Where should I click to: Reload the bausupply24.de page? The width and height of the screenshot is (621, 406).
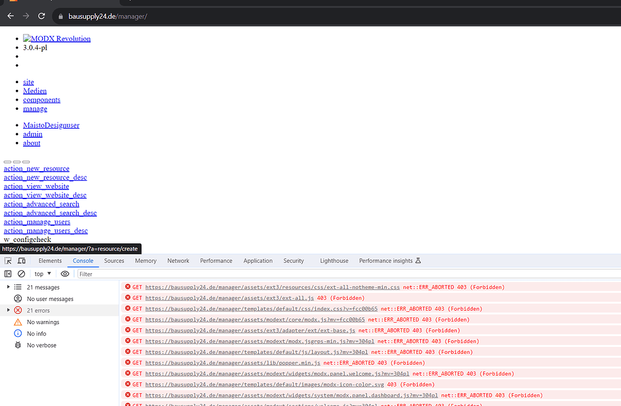point(41,16)
